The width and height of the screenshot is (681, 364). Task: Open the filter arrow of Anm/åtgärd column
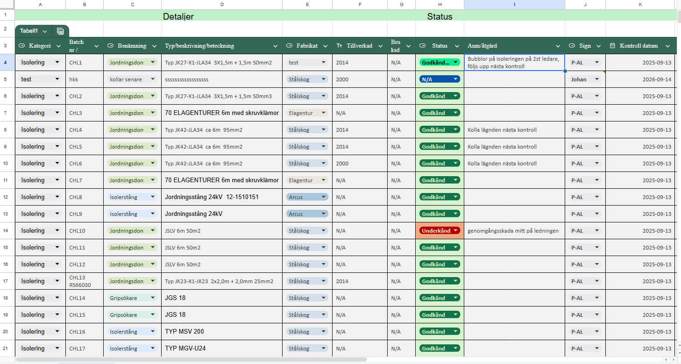pyautogui.click(x=558, y=46)
